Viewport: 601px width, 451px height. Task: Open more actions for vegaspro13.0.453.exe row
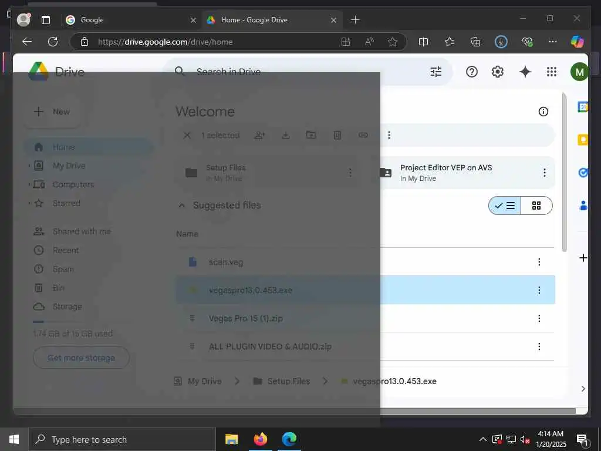click(x=539, y=290)
